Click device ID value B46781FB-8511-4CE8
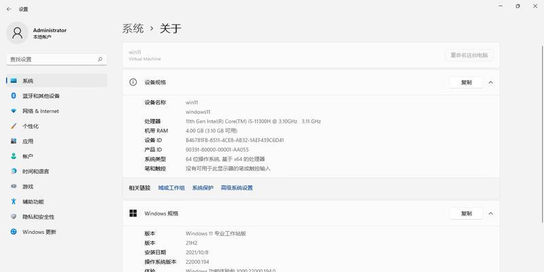544x272 pixels. (x=235, y=140)
